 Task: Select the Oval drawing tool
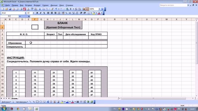click(x=41, y=102)
